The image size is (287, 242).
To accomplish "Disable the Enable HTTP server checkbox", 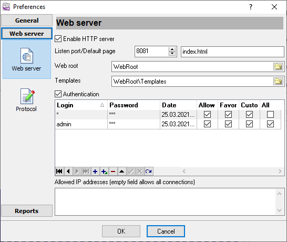I will [x=58, y=39].
